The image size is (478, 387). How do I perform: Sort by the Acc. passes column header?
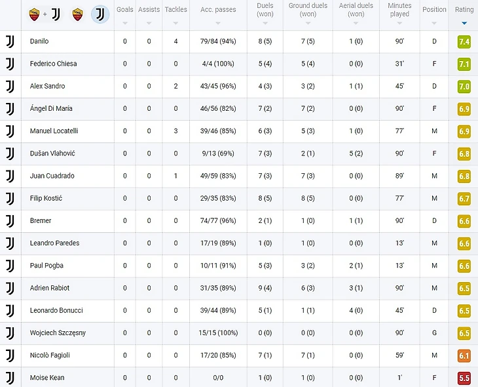(x=217, y=10)
